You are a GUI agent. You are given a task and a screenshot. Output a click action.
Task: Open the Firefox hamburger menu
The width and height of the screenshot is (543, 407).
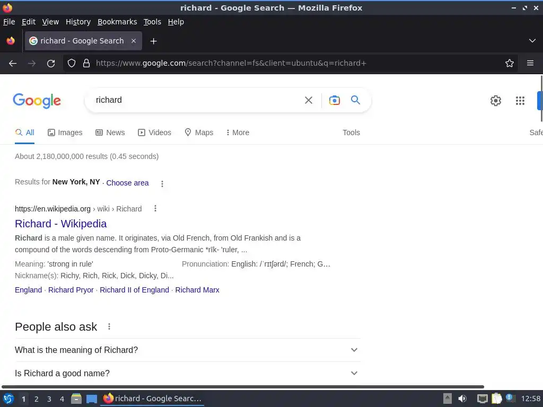tap(530, 64)
